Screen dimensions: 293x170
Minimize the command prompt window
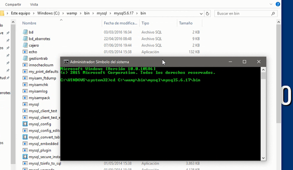230,62
